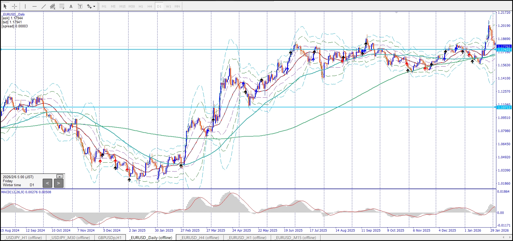The height and width of the screenshot is (241, 513).
Task: Click the next '>' button in time panel
Action: 59,183
